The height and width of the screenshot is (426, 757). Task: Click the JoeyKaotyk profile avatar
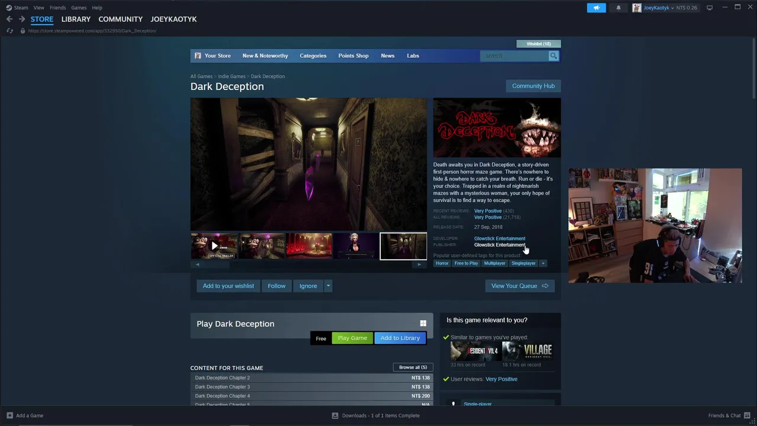[637, 8]
